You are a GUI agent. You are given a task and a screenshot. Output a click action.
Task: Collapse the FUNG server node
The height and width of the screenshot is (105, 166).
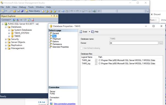click(x=3, y=24)
